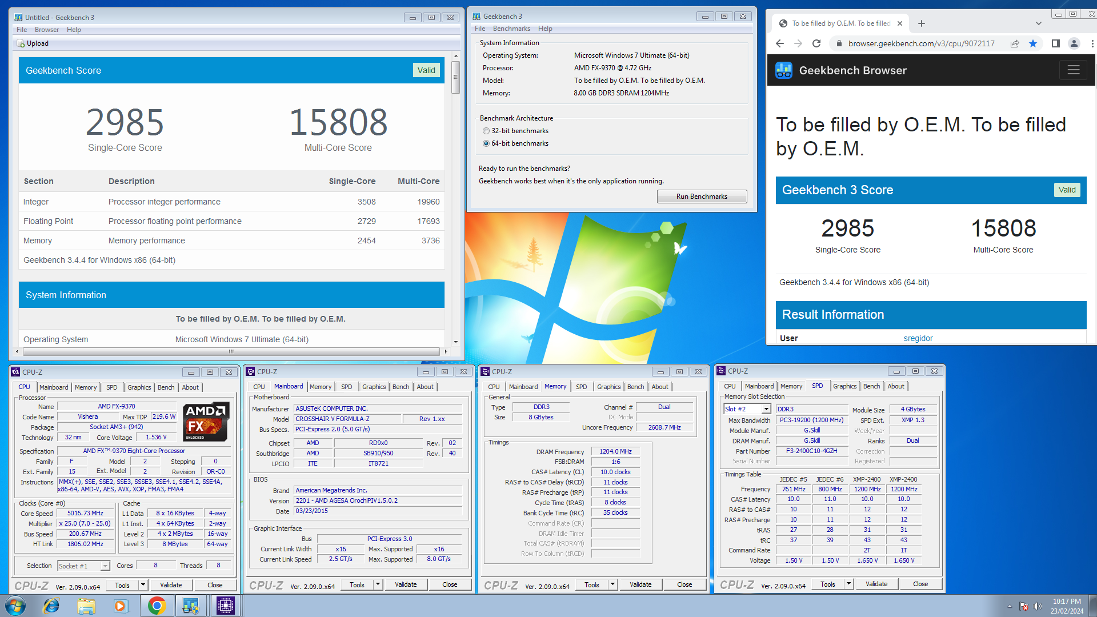This screenshot has width=1097, height=617.
Task: Show hidden tray icons arrow
Action: pos(1010,606)
